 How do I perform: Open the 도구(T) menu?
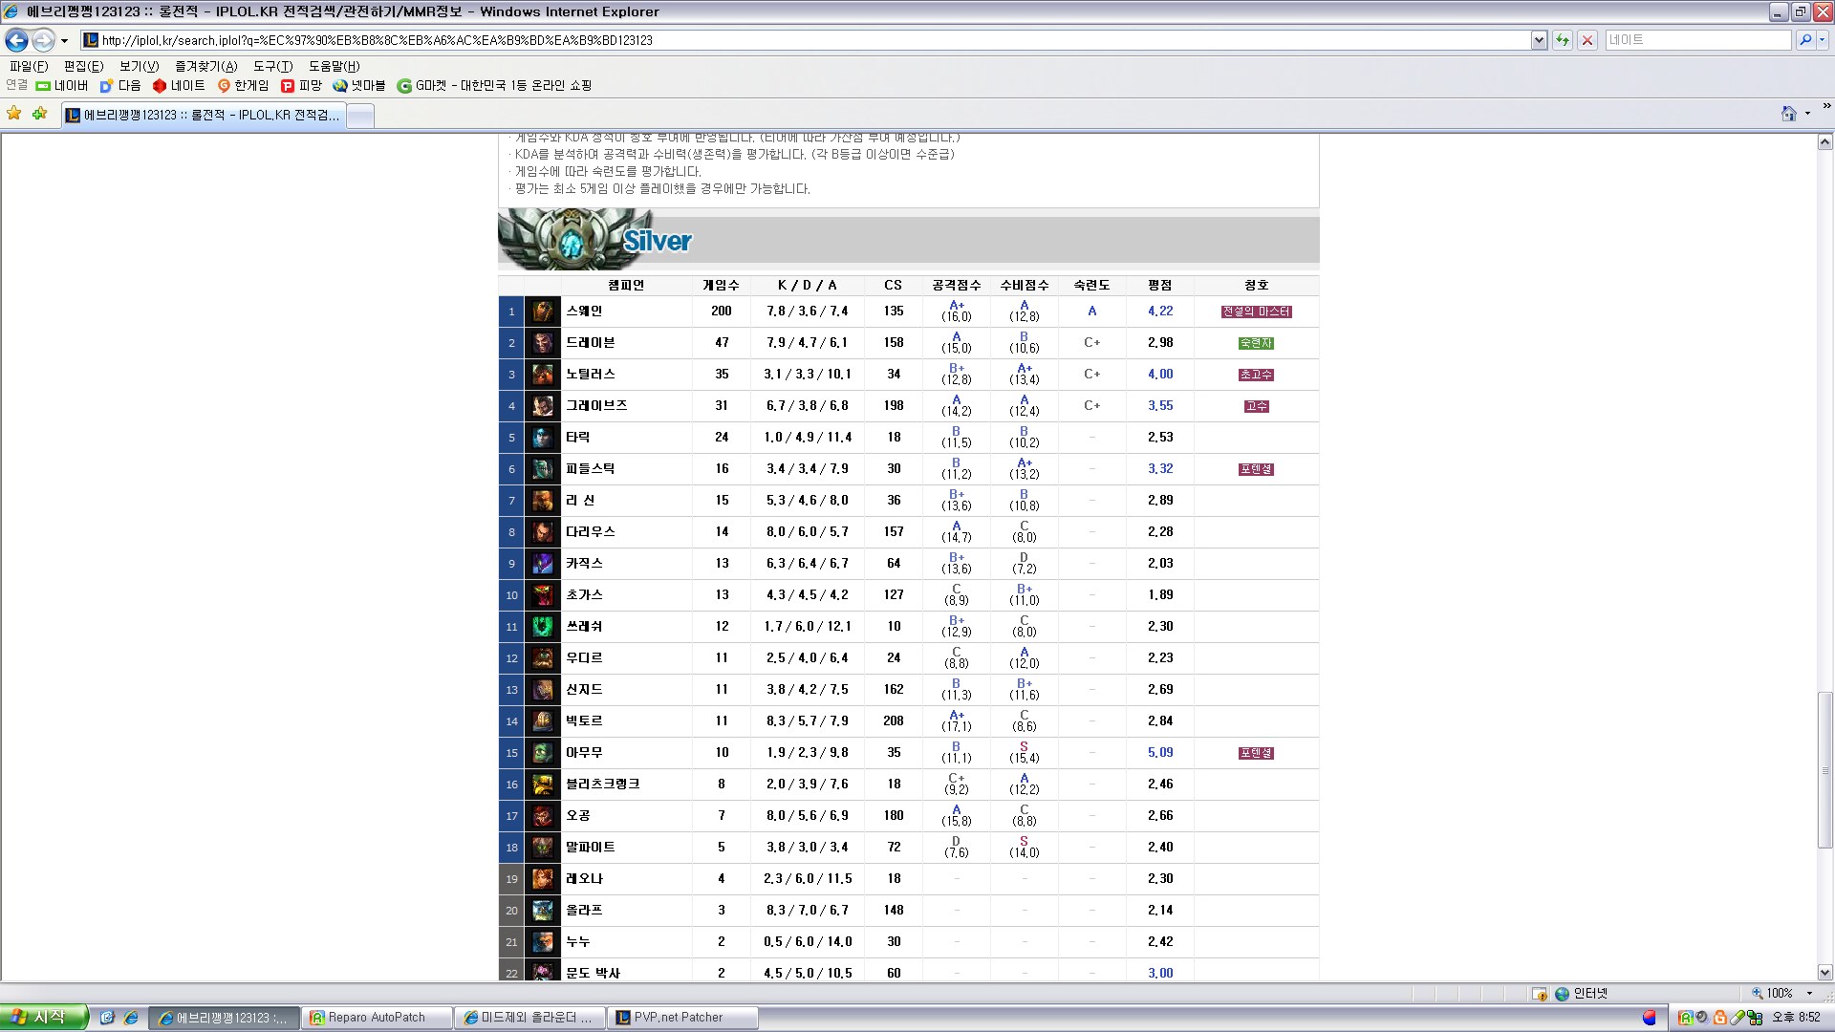click(272, 66)
